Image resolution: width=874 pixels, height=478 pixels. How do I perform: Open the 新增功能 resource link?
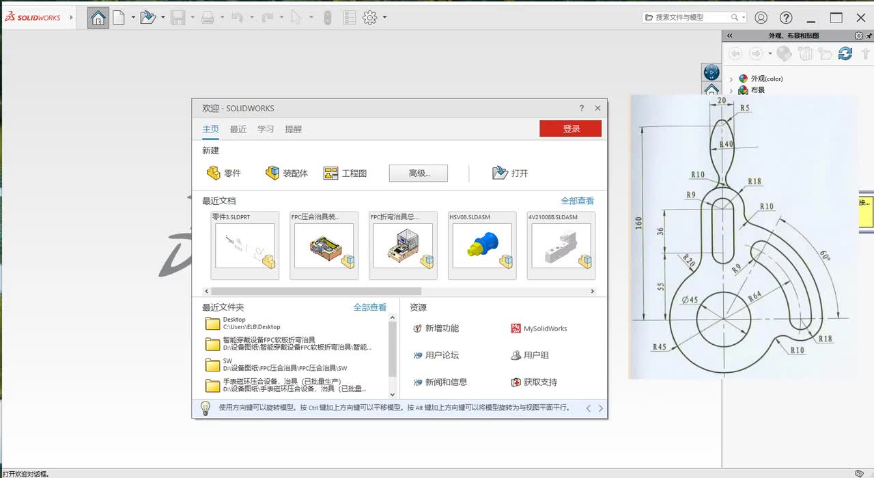click(436, 328)
